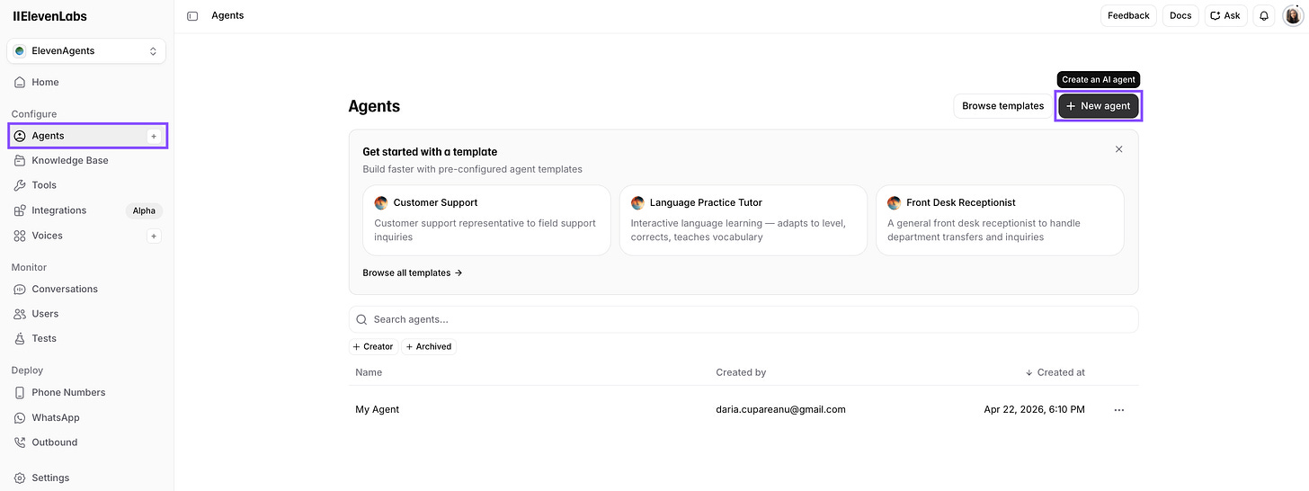Viewport: 1309px width, 491px height.
Task: Click the Search agents input field
Action: point(744,319)
